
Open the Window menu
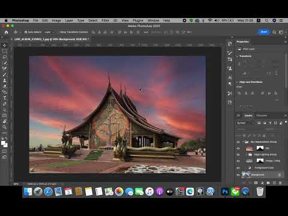[153, 20]
